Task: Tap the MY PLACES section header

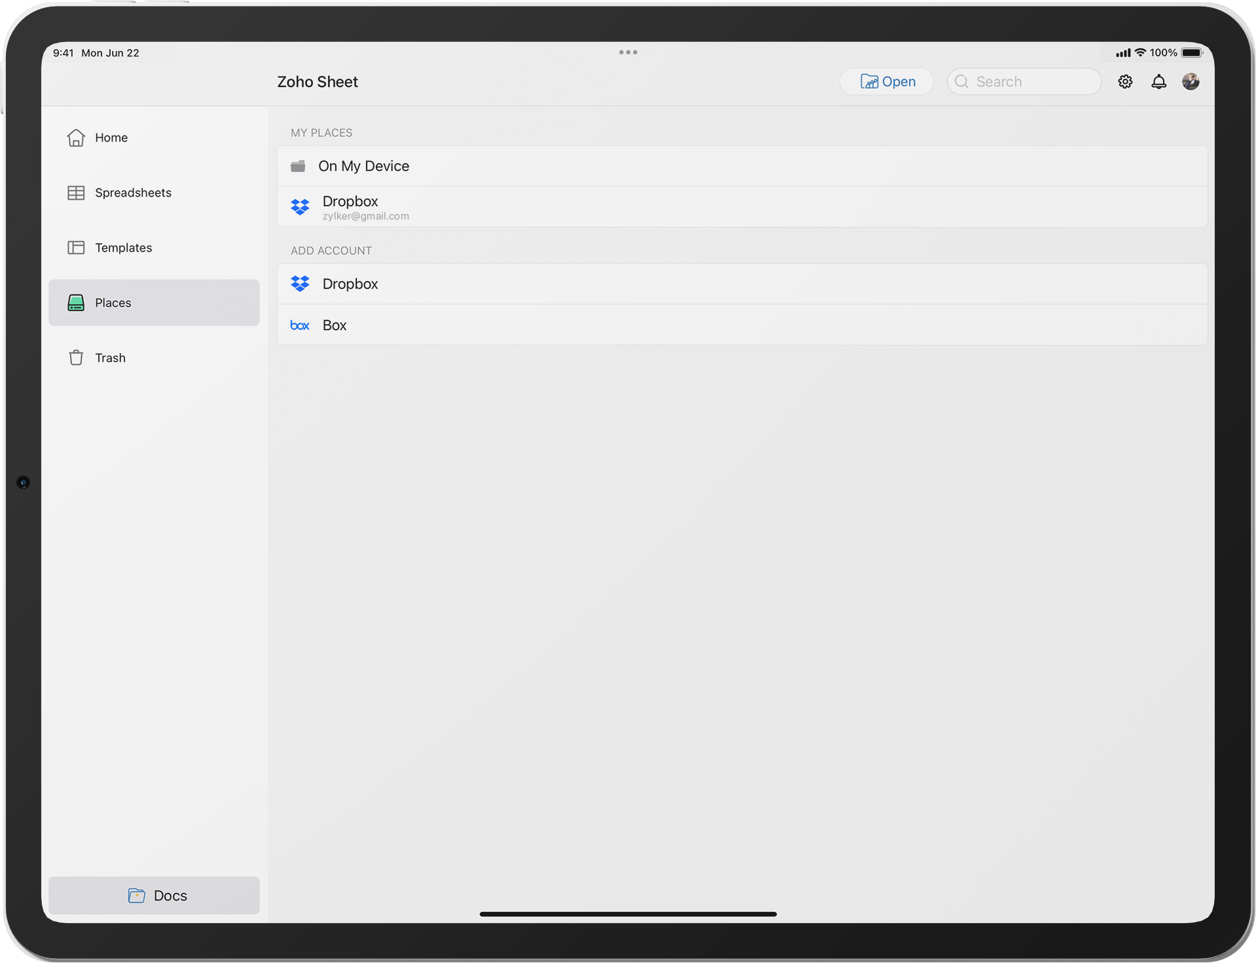Action: (322, 133)
